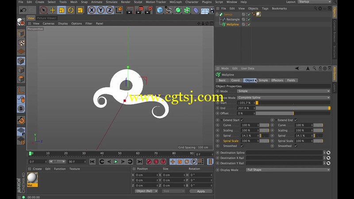Click the Offset percentage slider
The height and width of the screenshot is (199, 354).
click(293, 113)
